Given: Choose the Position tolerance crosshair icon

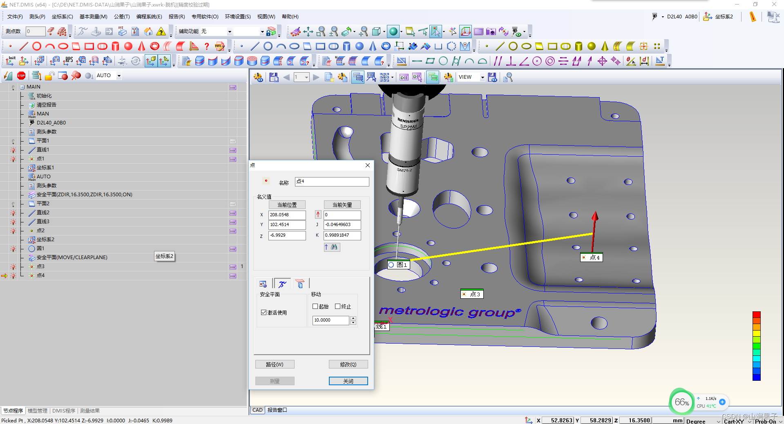Looking at the screenshot, I should tap(602, 61).
